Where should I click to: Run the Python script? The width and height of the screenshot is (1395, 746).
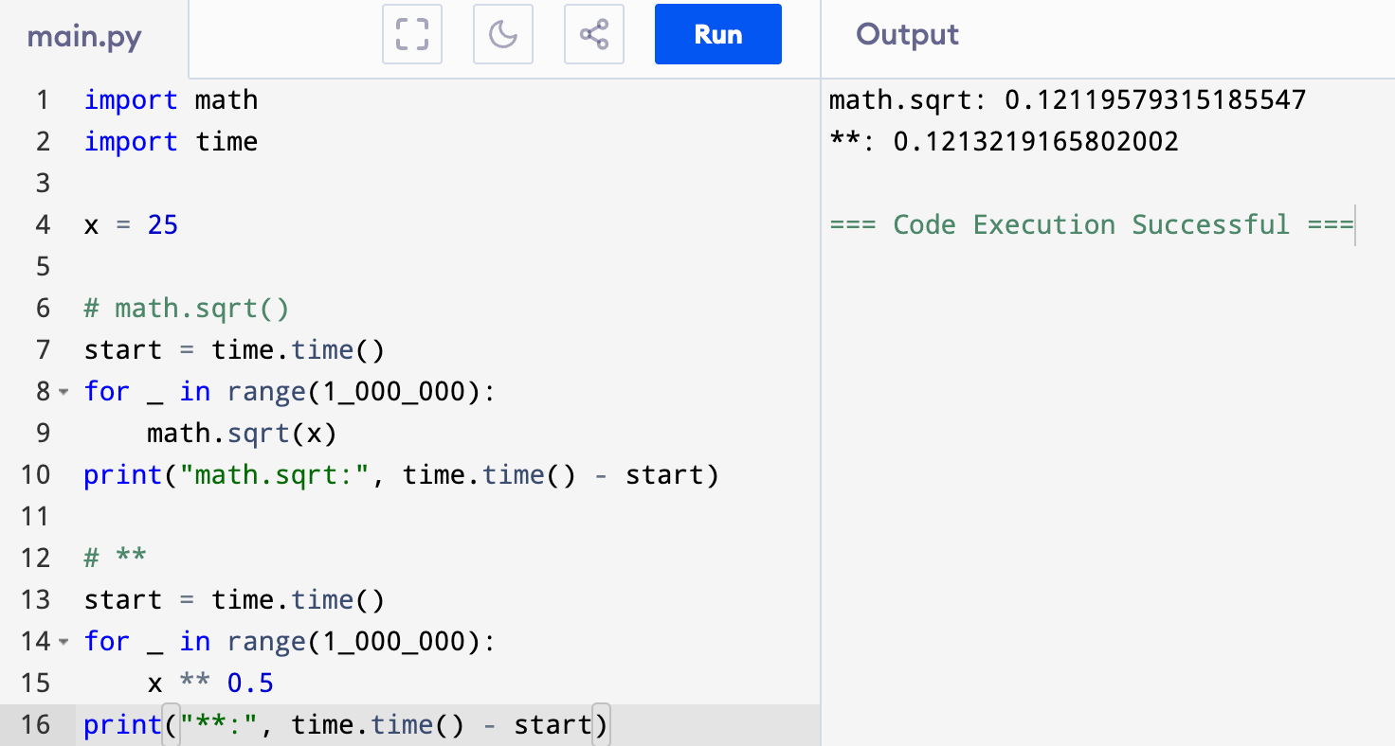(717, 34)
